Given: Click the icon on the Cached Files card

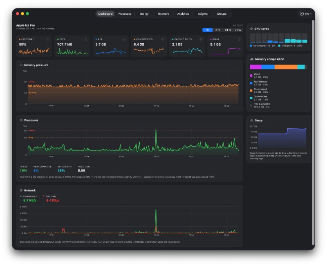Looking at the screenshot, I should (201, 39).
